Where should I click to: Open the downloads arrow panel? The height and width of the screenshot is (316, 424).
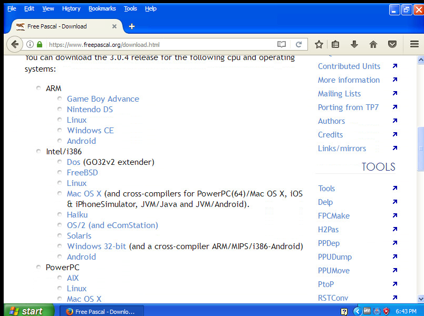pos(354,44)
